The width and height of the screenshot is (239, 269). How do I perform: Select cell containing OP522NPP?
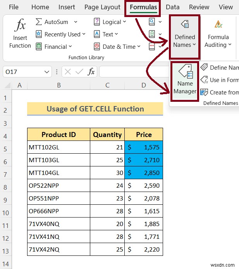(59, 185)
